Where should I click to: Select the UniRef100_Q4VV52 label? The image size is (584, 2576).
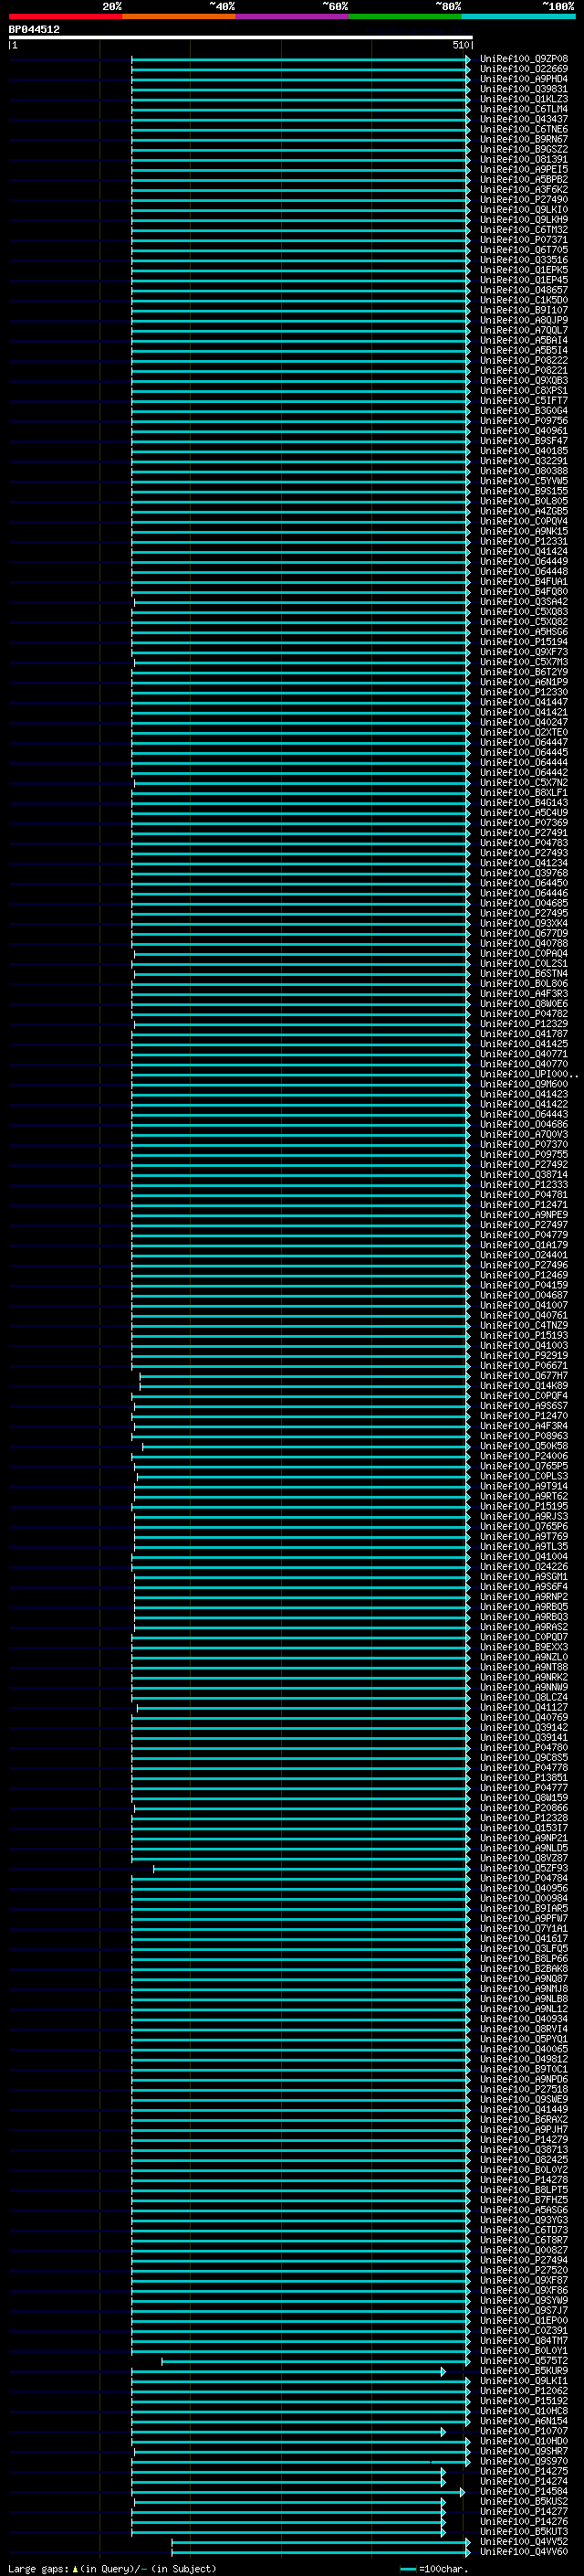(x=524, y=2541)
